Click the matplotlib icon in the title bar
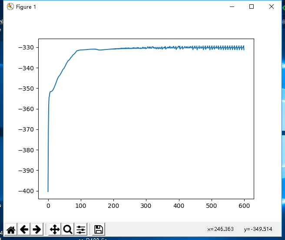The height and width of the screenshot is (240, 285). (x=10, y=7)
